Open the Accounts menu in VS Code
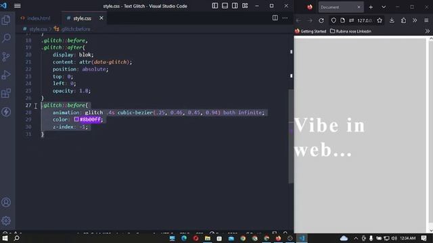433x243 pixels. pos(6,202)
